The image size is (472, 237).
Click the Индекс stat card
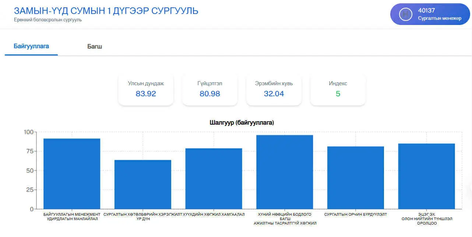338,89
